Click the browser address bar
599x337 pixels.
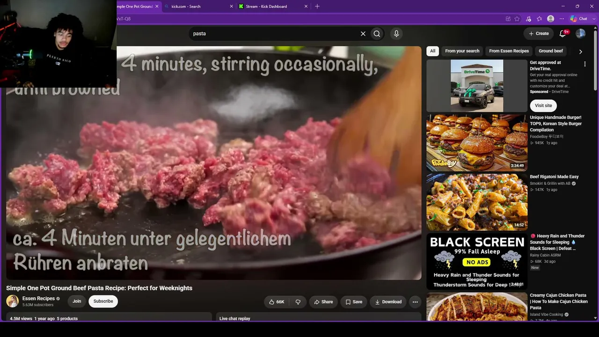(x=309, y=19)
